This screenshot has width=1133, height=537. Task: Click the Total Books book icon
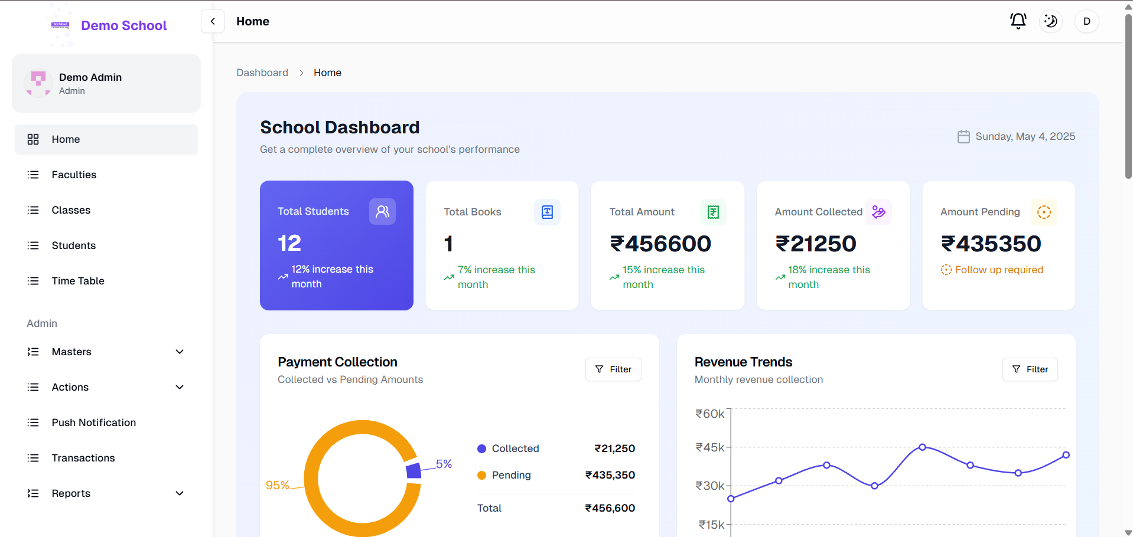coord(547,212)
